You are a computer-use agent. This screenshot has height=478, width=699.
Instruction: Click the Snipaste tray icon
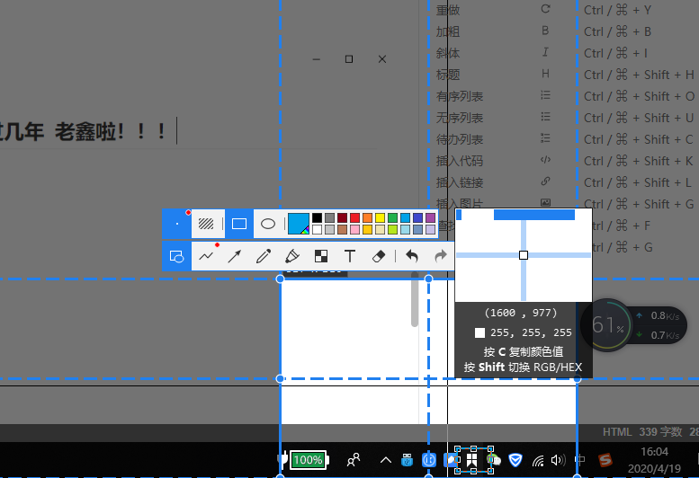tap(472, 460)
